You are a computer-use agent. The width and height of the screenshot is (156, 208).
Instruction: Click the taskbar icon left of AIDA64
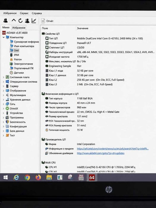[x=81, y=177]
